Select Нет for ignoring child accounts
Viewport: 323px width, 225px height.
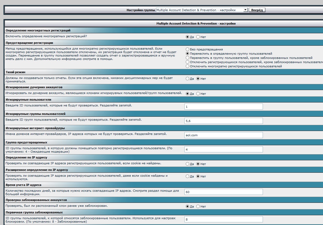(x=198, y=94)
